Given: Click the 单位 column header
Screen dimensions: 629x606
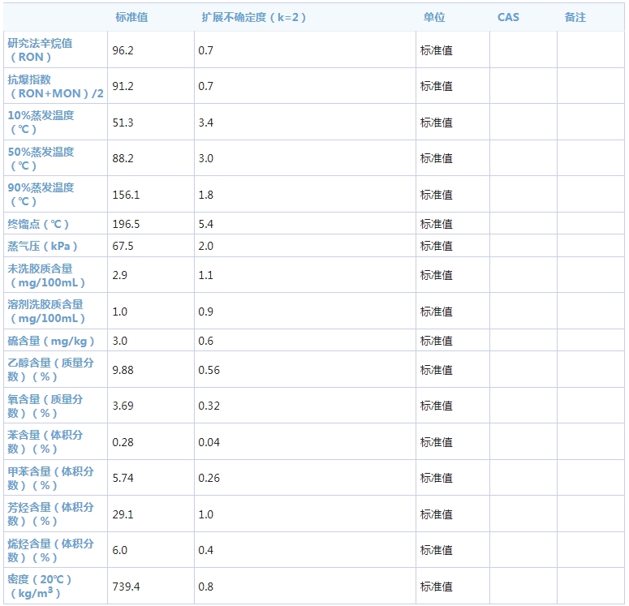Looking at the screenshot, I should click(x=434, y=17).
